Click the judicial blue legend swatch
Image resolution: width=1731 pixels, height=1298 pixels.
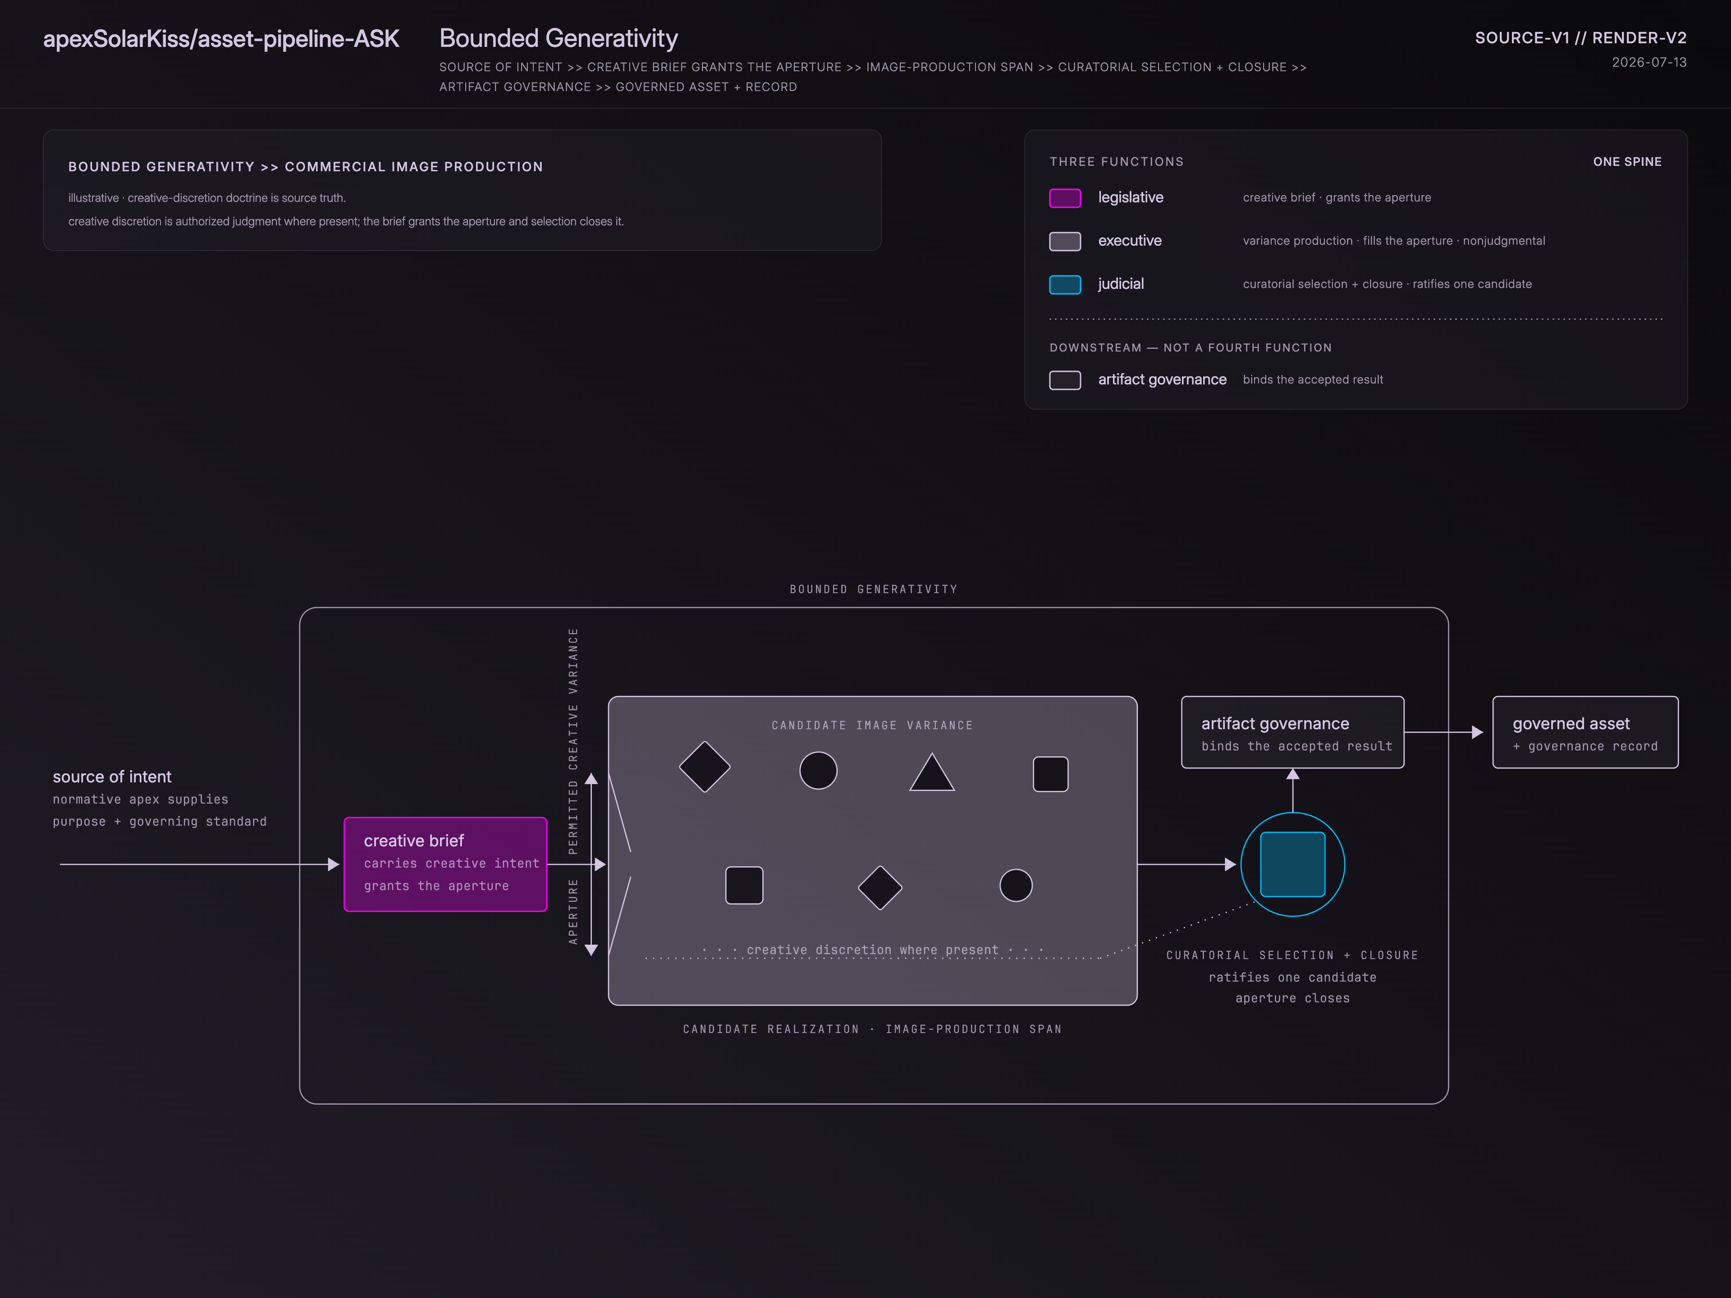[x=1064, y=284]
